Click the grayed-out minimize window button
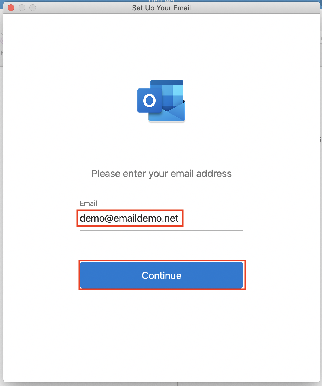The width and height of the screenshot is (322, 386). pyautogui.click(x=22, y=8)
